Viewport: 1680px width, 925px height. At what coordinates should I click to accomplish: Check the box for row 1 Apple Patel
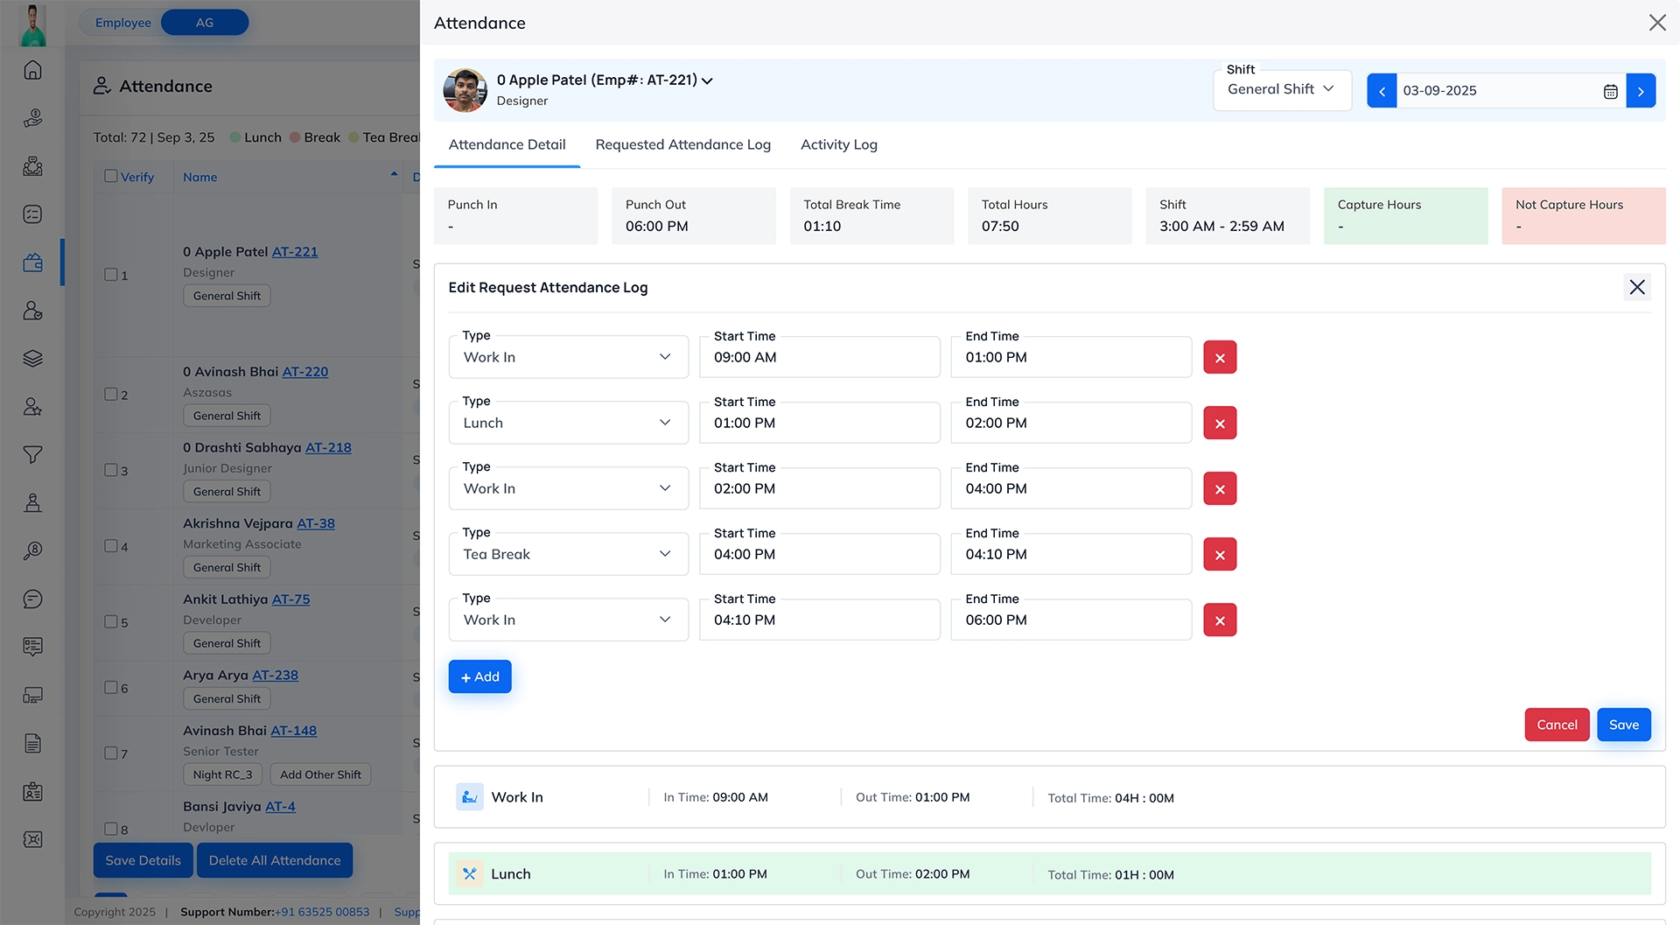tap(111, 275)
